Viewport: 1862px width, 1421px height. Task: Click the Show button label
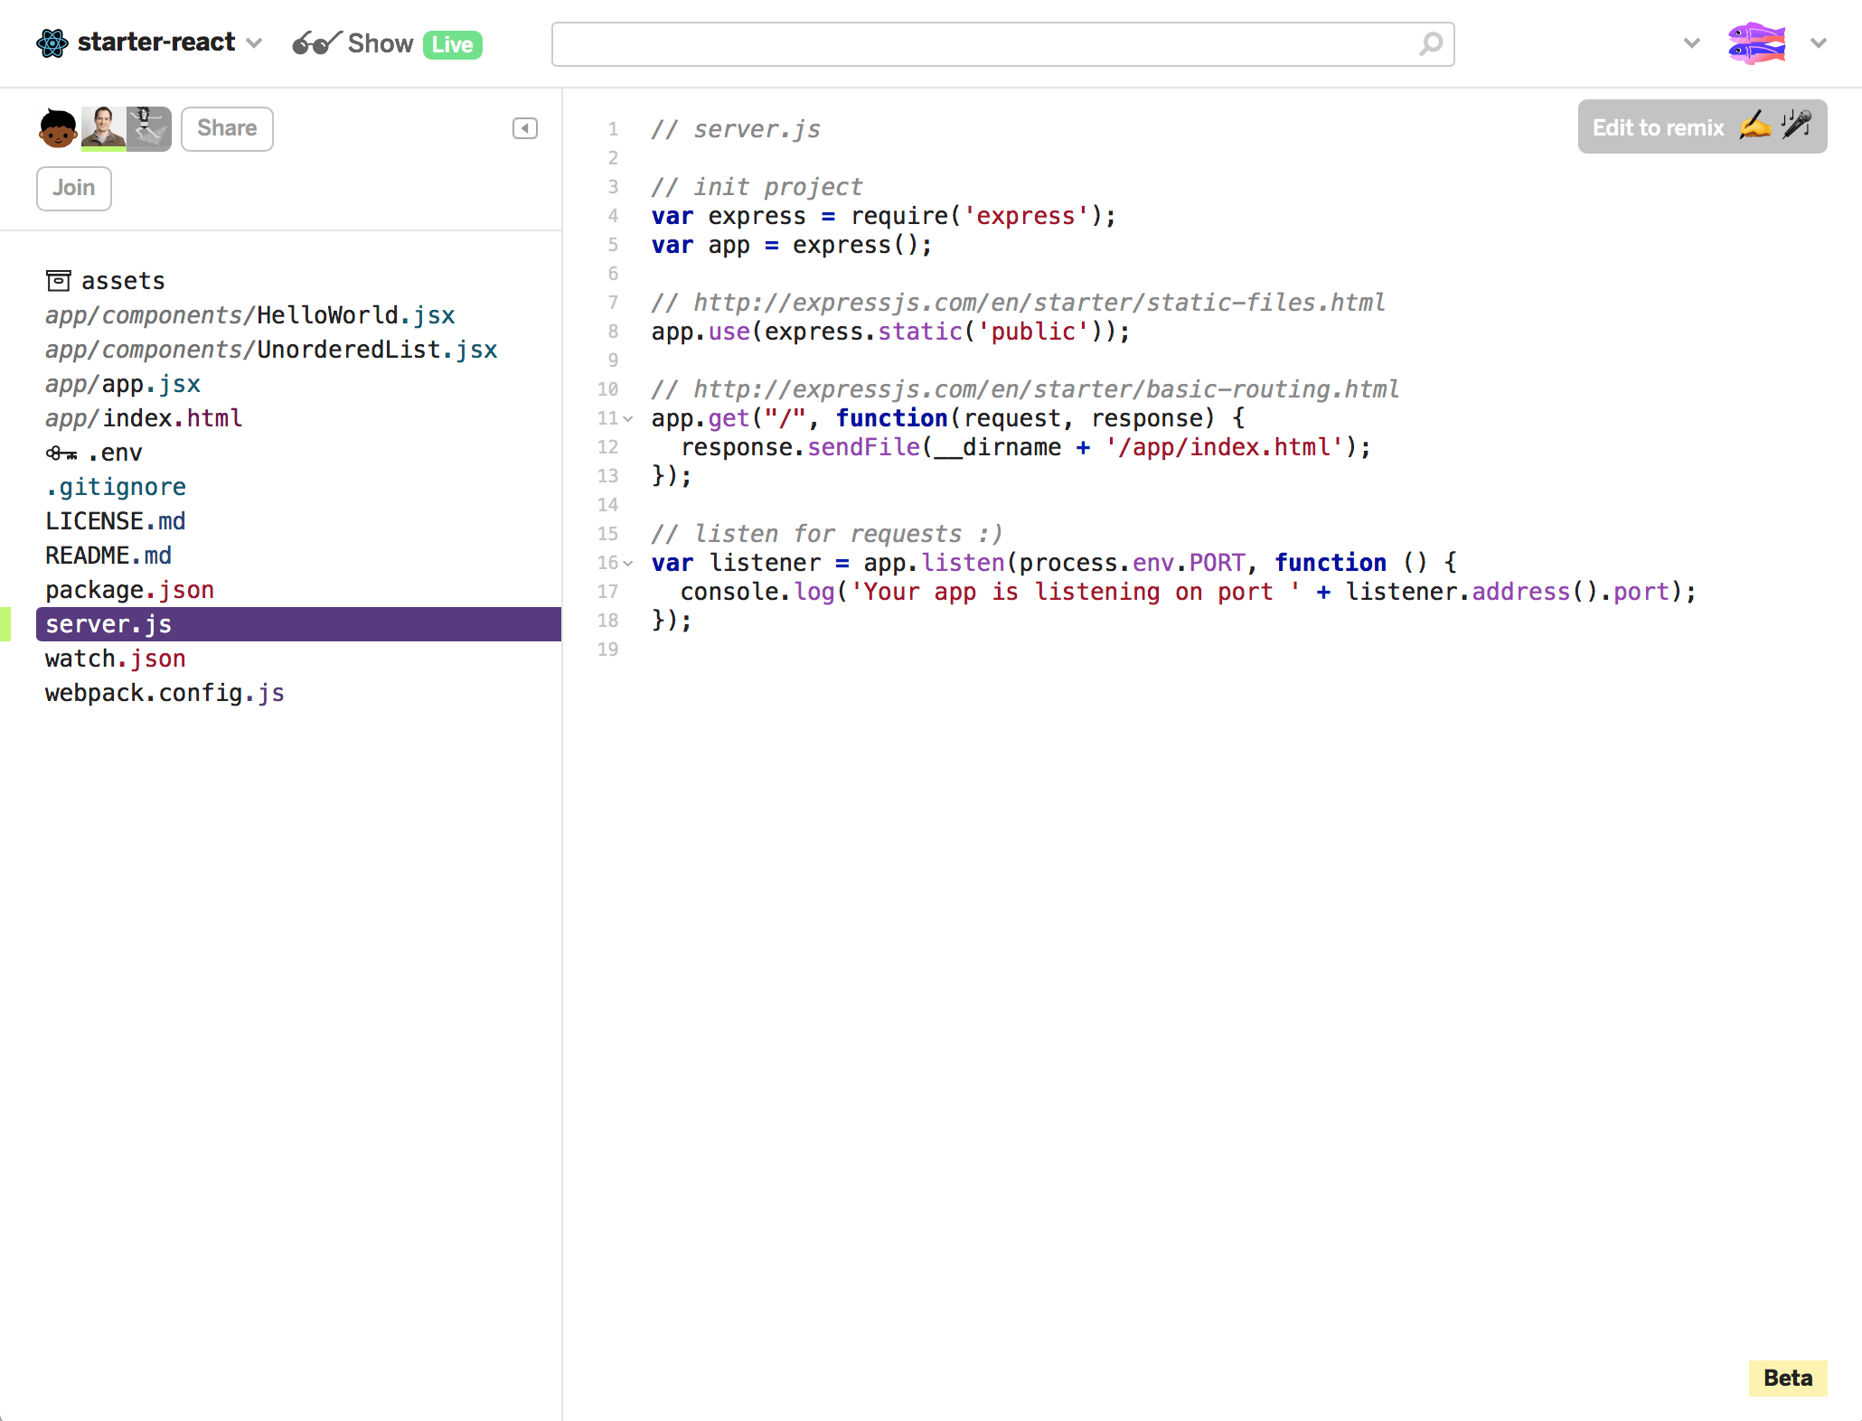381,43
